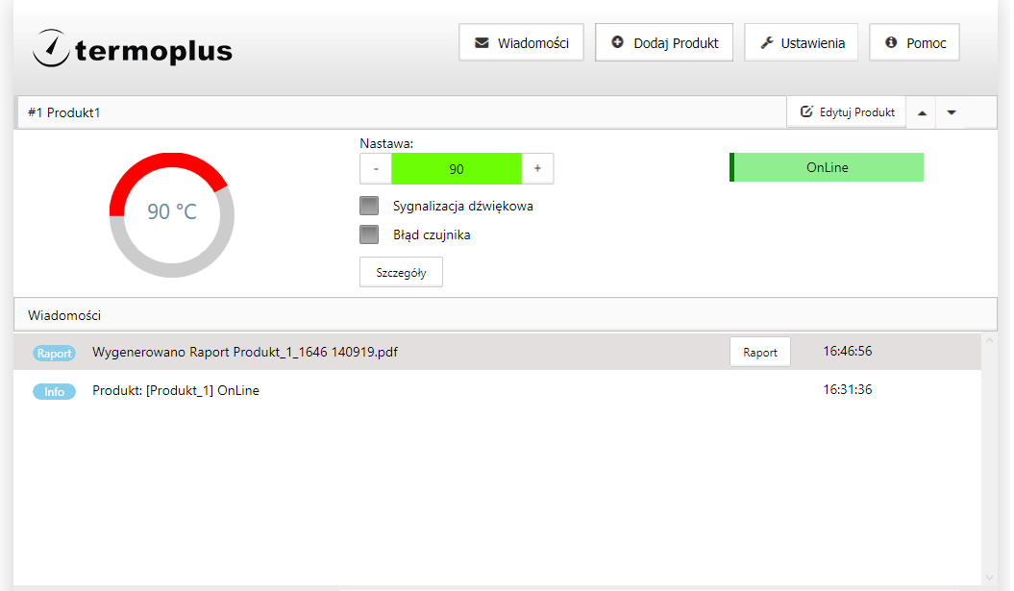Toggle the Błąd czujnika checkbox
Viewport: 1014px width, 591px height.
369,234
